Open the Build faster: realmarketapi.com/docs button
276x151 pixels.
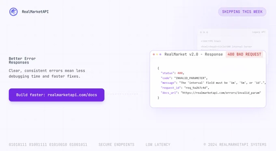pyautogui.click(x=56, y=95)
